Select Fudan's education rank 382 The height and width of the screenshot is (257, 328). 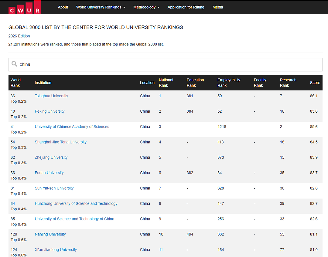point(190,173)
